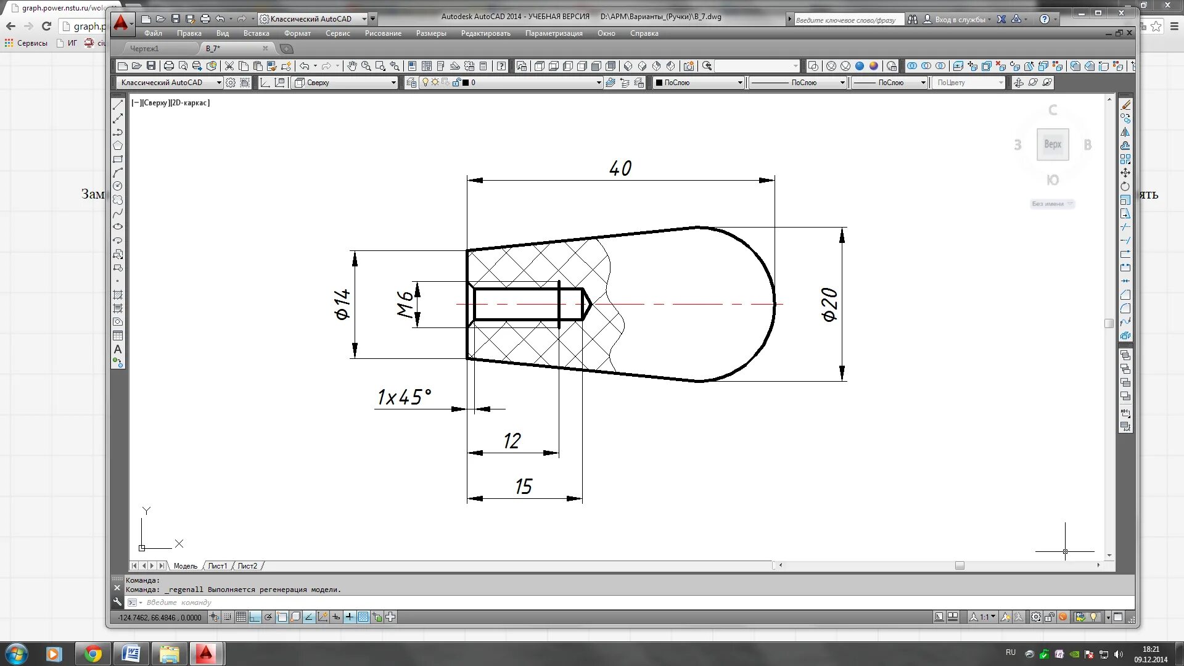The width and height of the screenshot is (1184, 666).
Task: Open the Без имени UCS dropdown under ViewCube
Action: coord(1052,204)
